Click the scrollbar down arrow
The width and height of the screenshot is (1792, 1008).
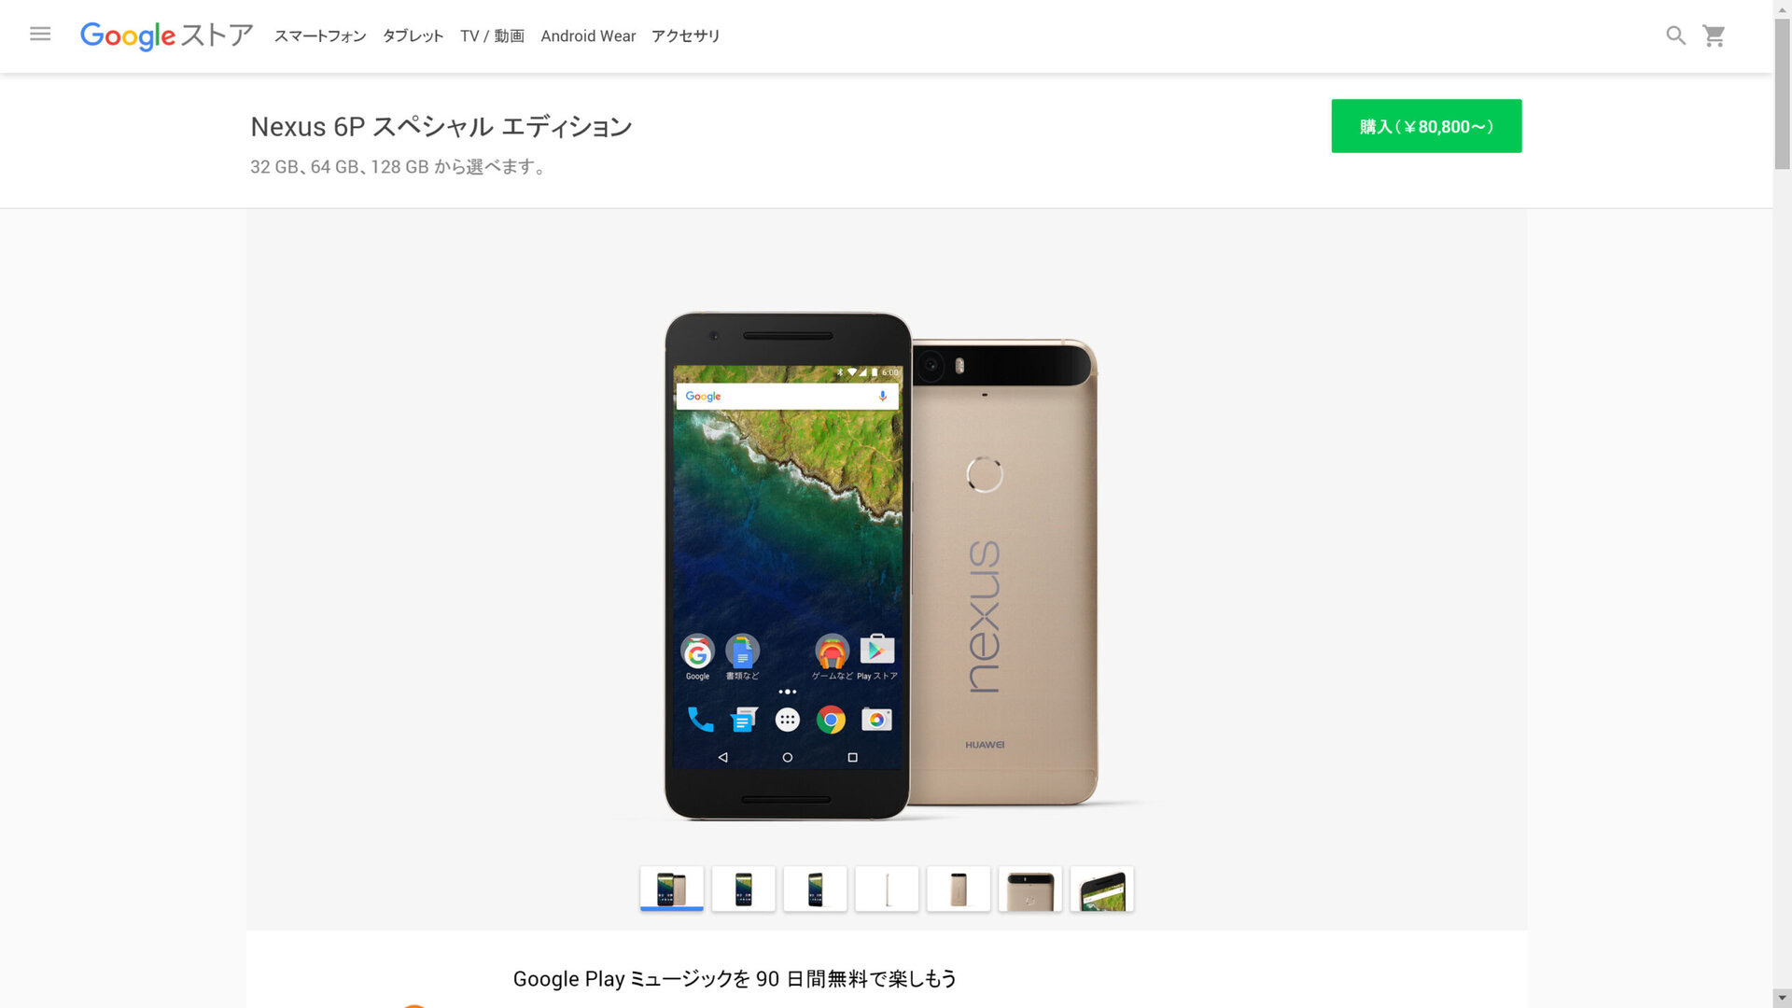point(1782,998)
